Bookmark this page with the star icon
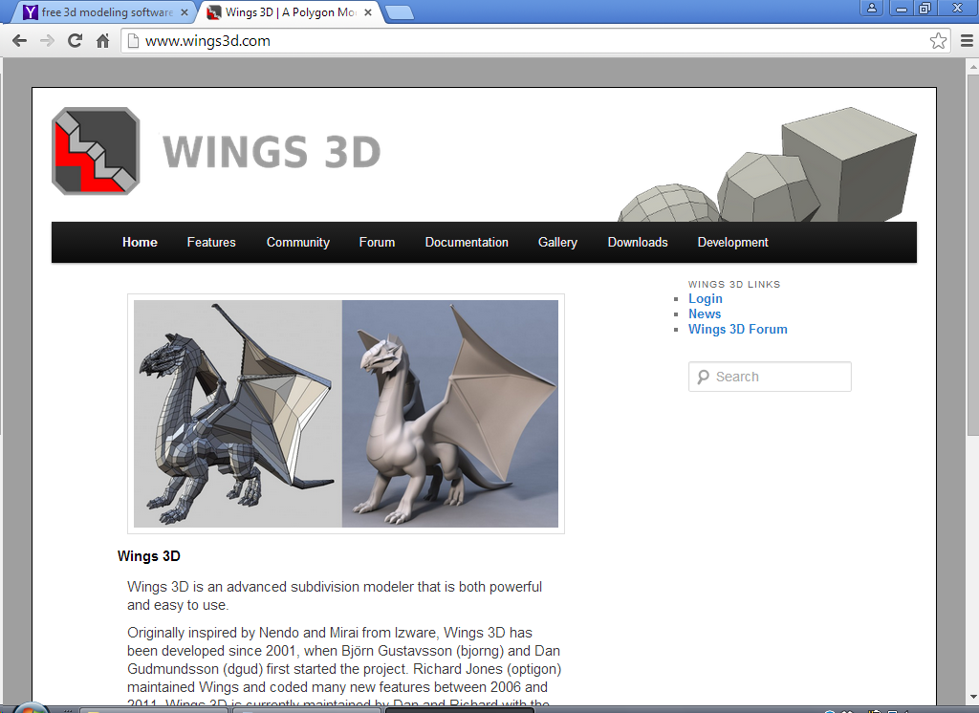This screenshot has width=979, height=713. click(938, 41)
